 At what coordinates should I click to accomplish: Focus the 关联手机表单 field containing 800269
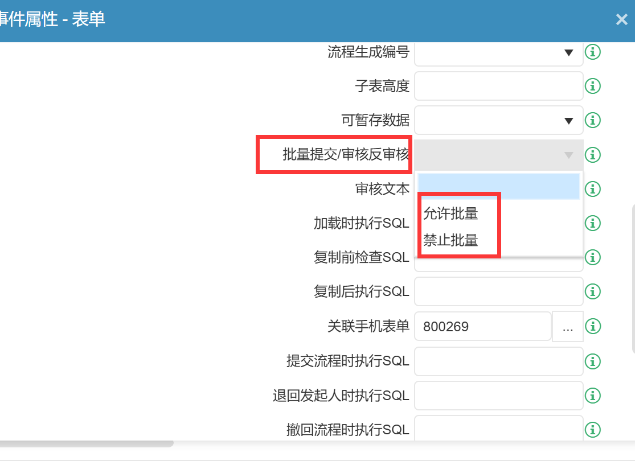click(x=482, y=327)
